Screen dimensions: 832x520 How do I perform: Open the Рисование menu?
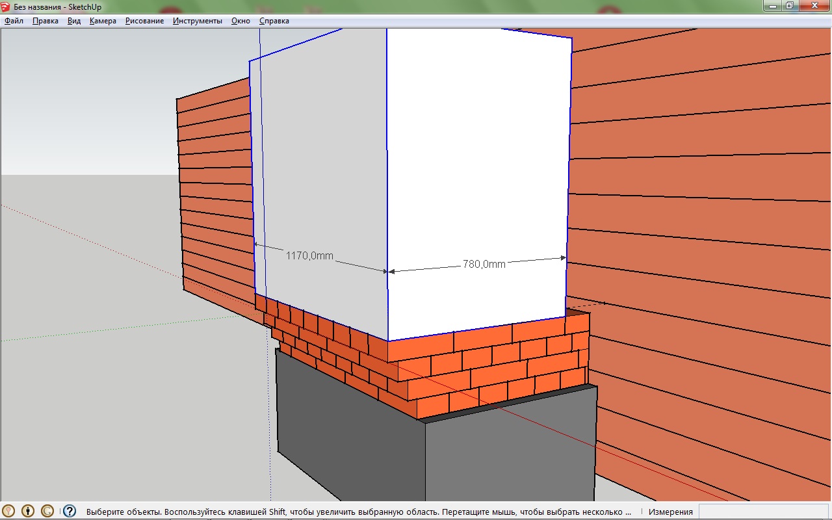point(144,21)
